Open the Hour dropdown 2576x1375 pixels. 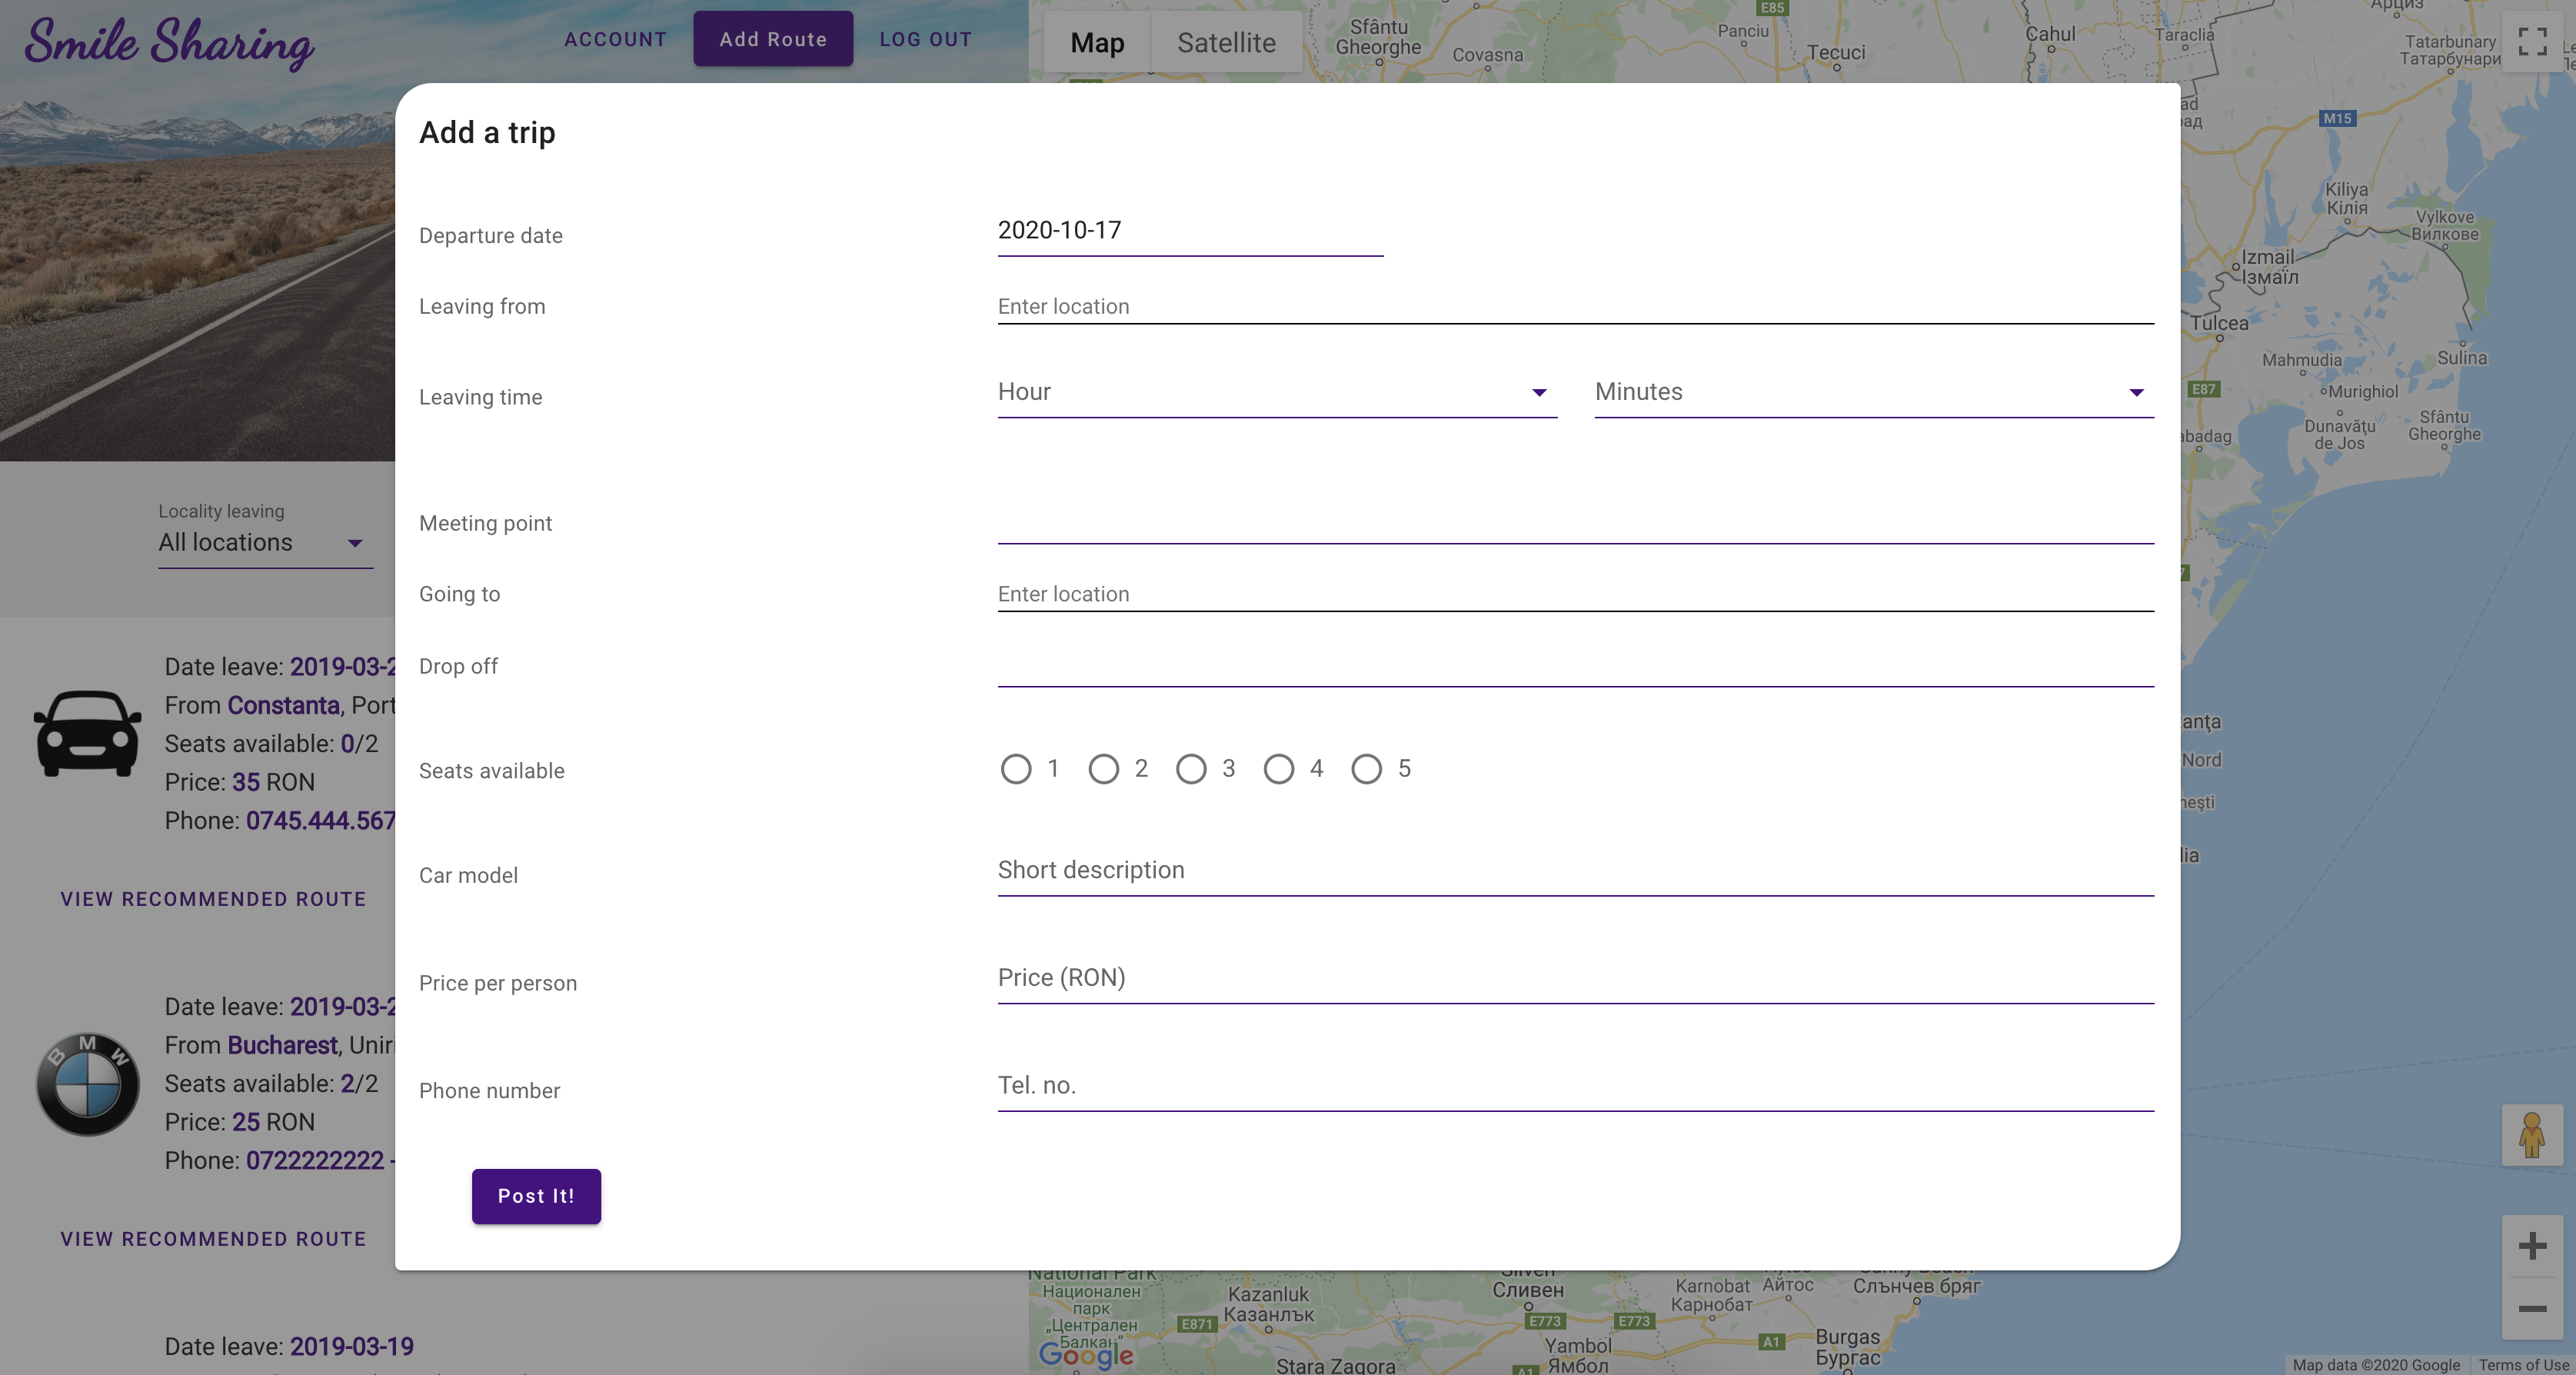point(1276,392)
